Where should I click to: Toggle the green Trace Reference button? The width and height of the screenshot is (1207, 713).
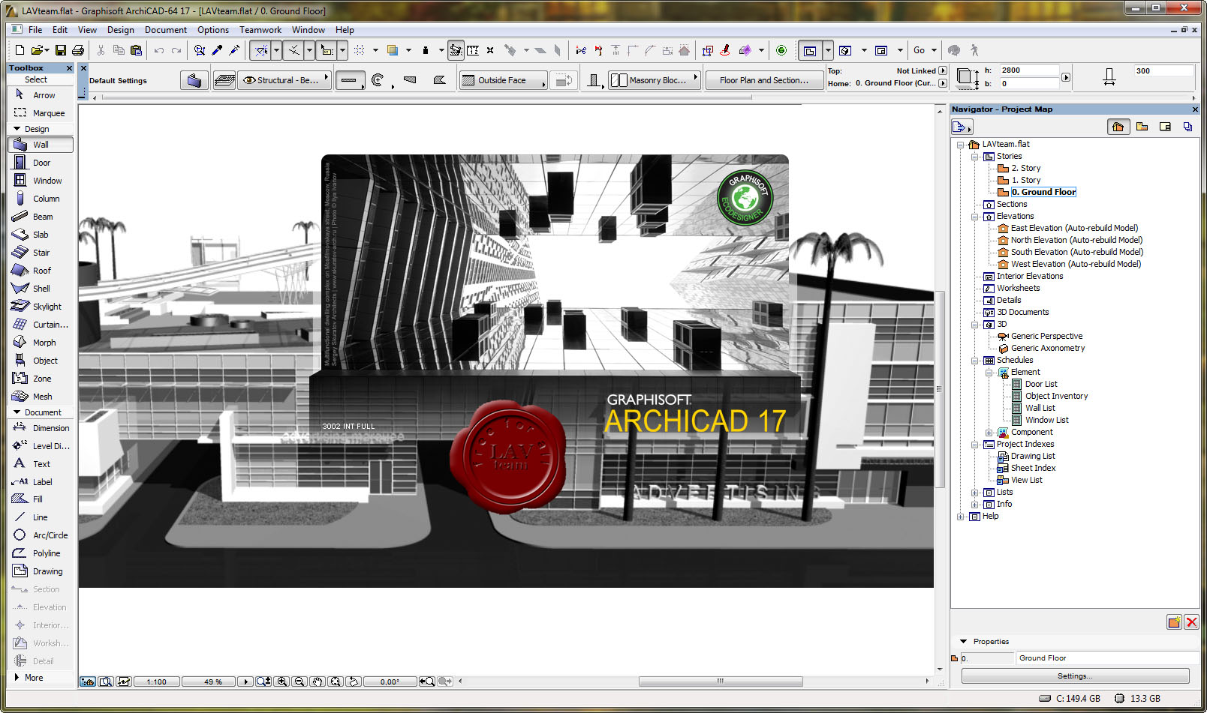click(781, 50)
